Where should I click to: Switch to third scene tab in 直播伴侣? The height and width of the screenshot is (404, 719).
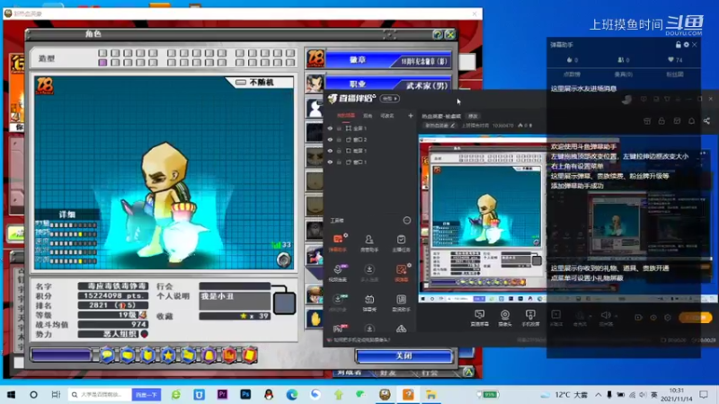coord(387,116)
